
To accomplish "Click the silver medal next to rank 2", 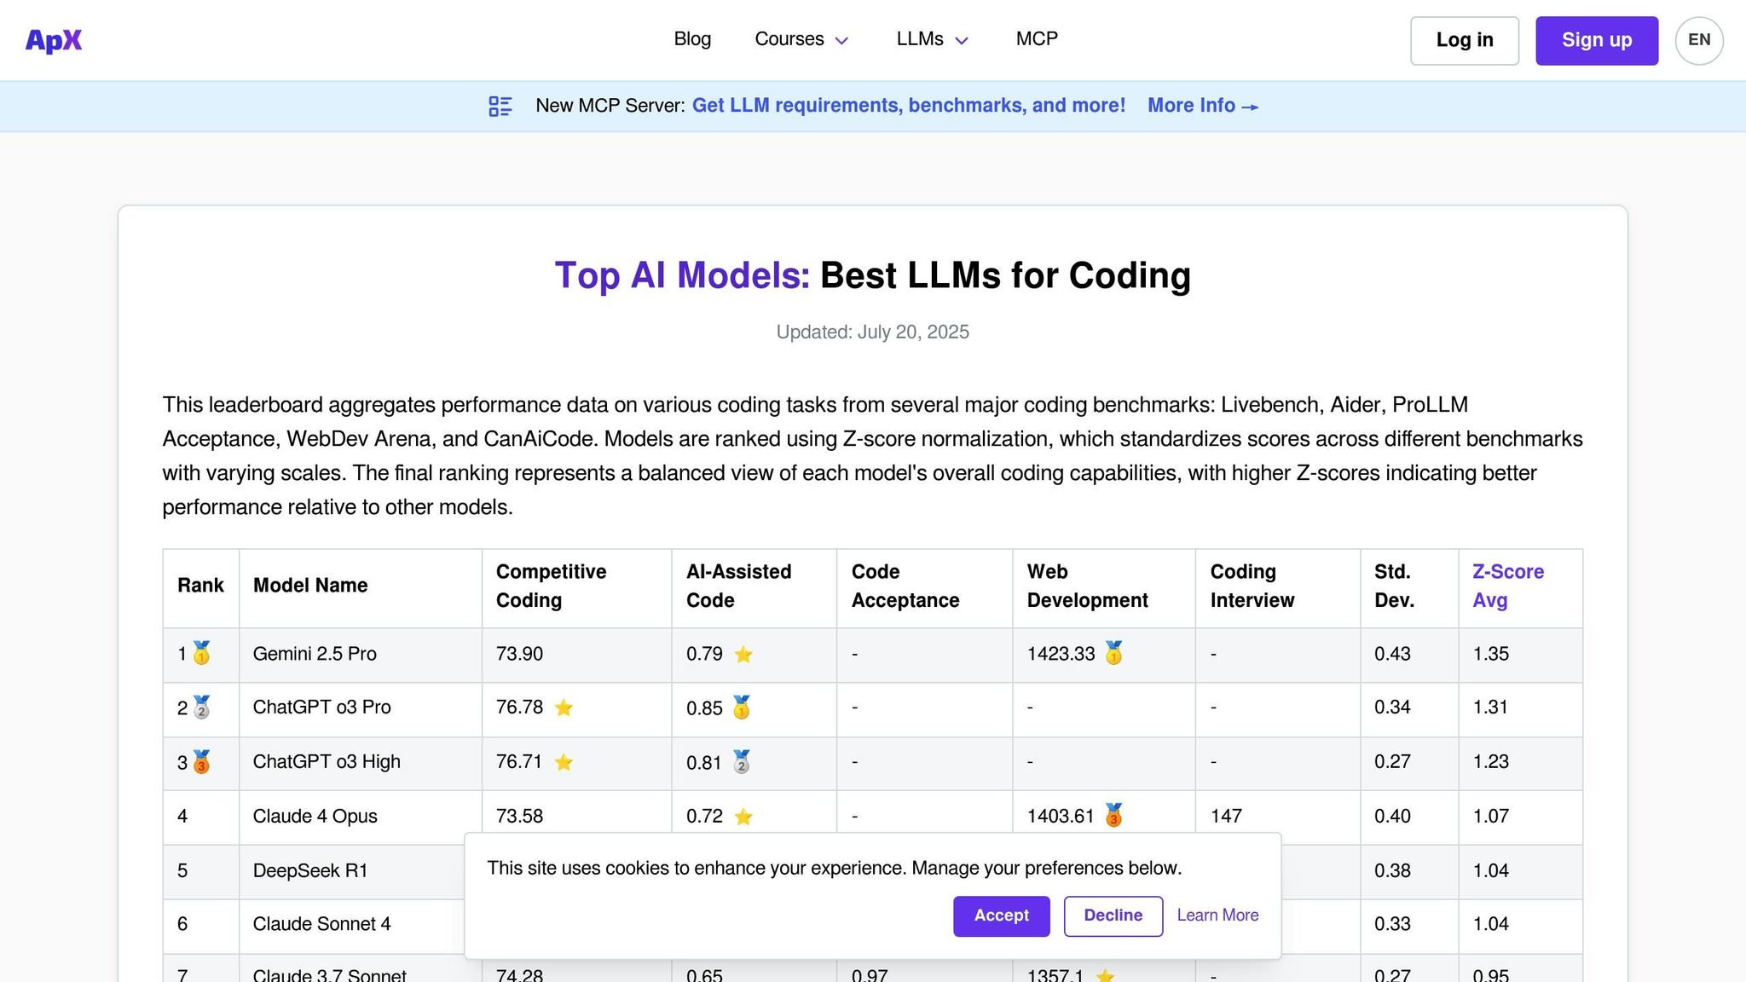I will pos(201,708).
